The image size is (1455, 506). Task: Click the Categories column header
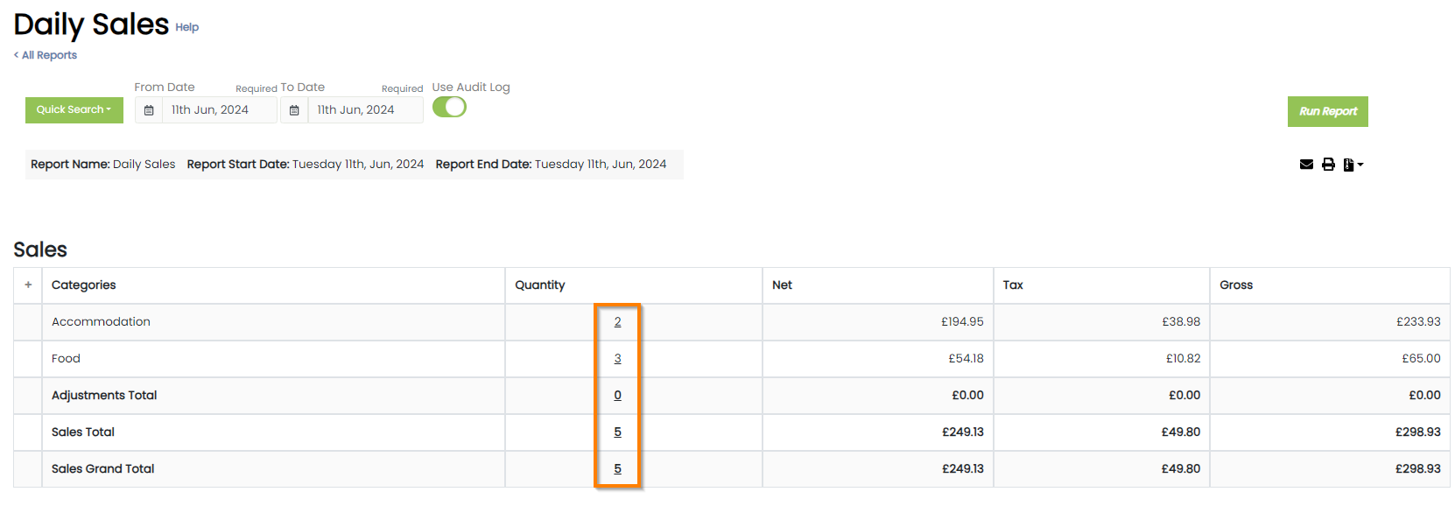[84, 285]
